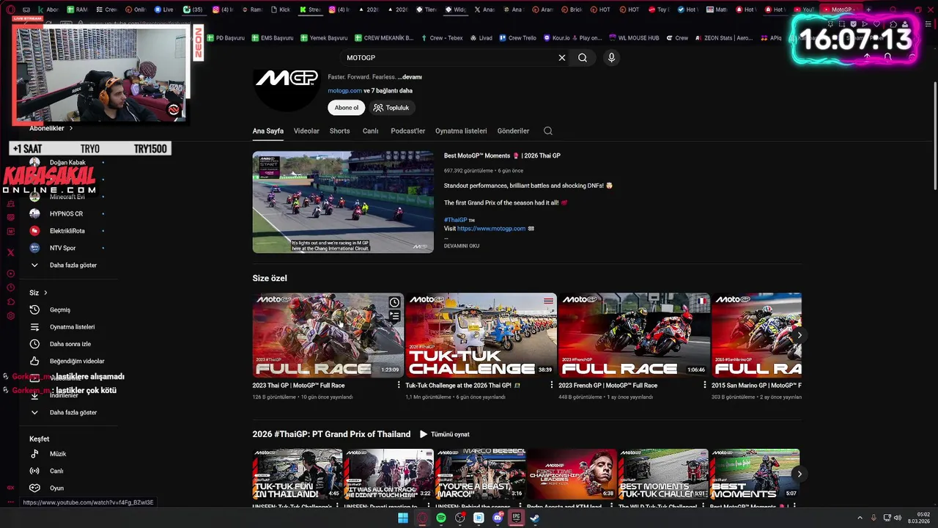This screenshot has height=528, width=938.
Task: Open more options for Tuk-Tuk Challenge video
Action: click(x=552, y=385)
